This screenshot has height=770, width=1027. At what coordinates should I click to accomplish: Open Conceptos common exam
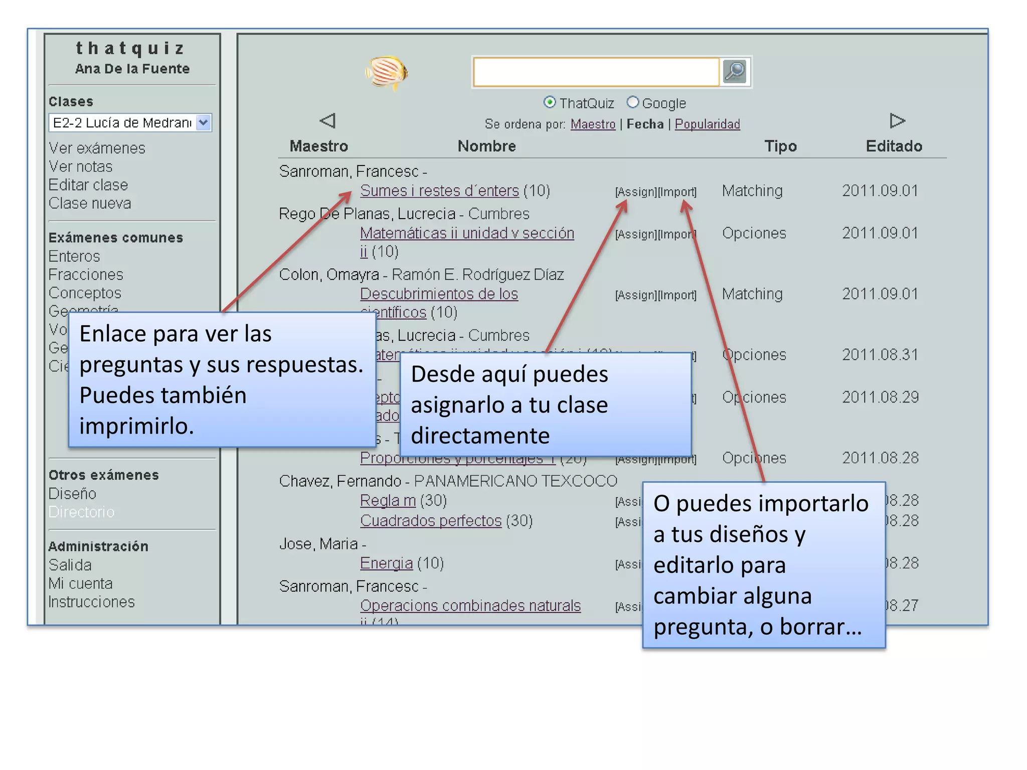click(x=85, y=293)
